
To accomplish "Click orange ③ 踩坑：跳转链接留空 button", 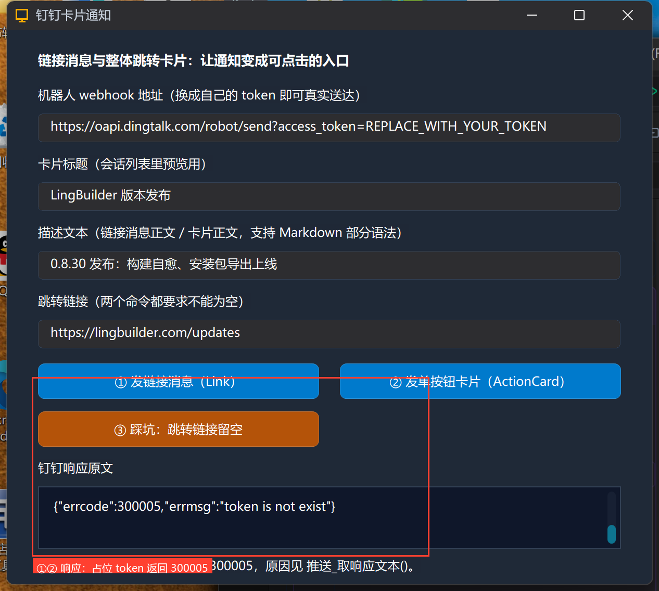I will pos(179,429).
